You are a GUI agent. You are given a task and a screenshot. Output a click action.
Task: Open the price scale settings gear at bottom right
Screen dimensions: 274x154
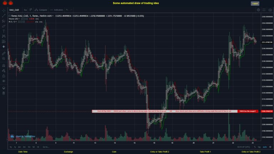pyautogui.click(x=270, y=147)
